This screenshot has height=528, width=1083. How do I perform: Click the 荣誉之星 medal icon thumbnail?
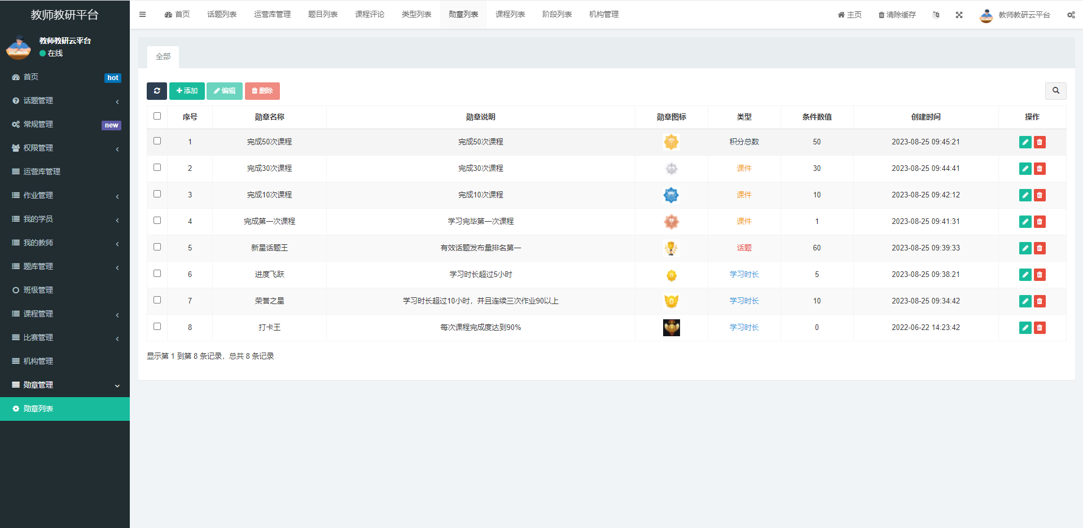coord(671,301)
